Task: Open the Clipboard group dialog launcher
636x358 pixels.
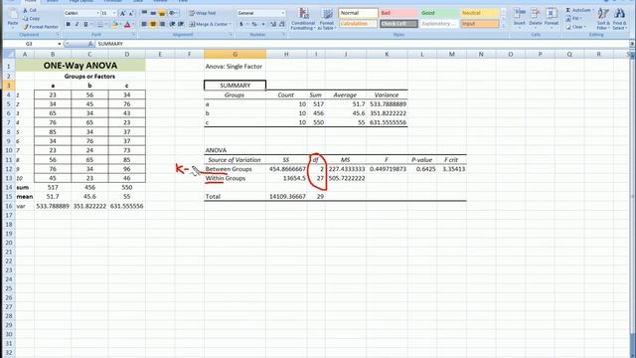Action: (58, 35)
